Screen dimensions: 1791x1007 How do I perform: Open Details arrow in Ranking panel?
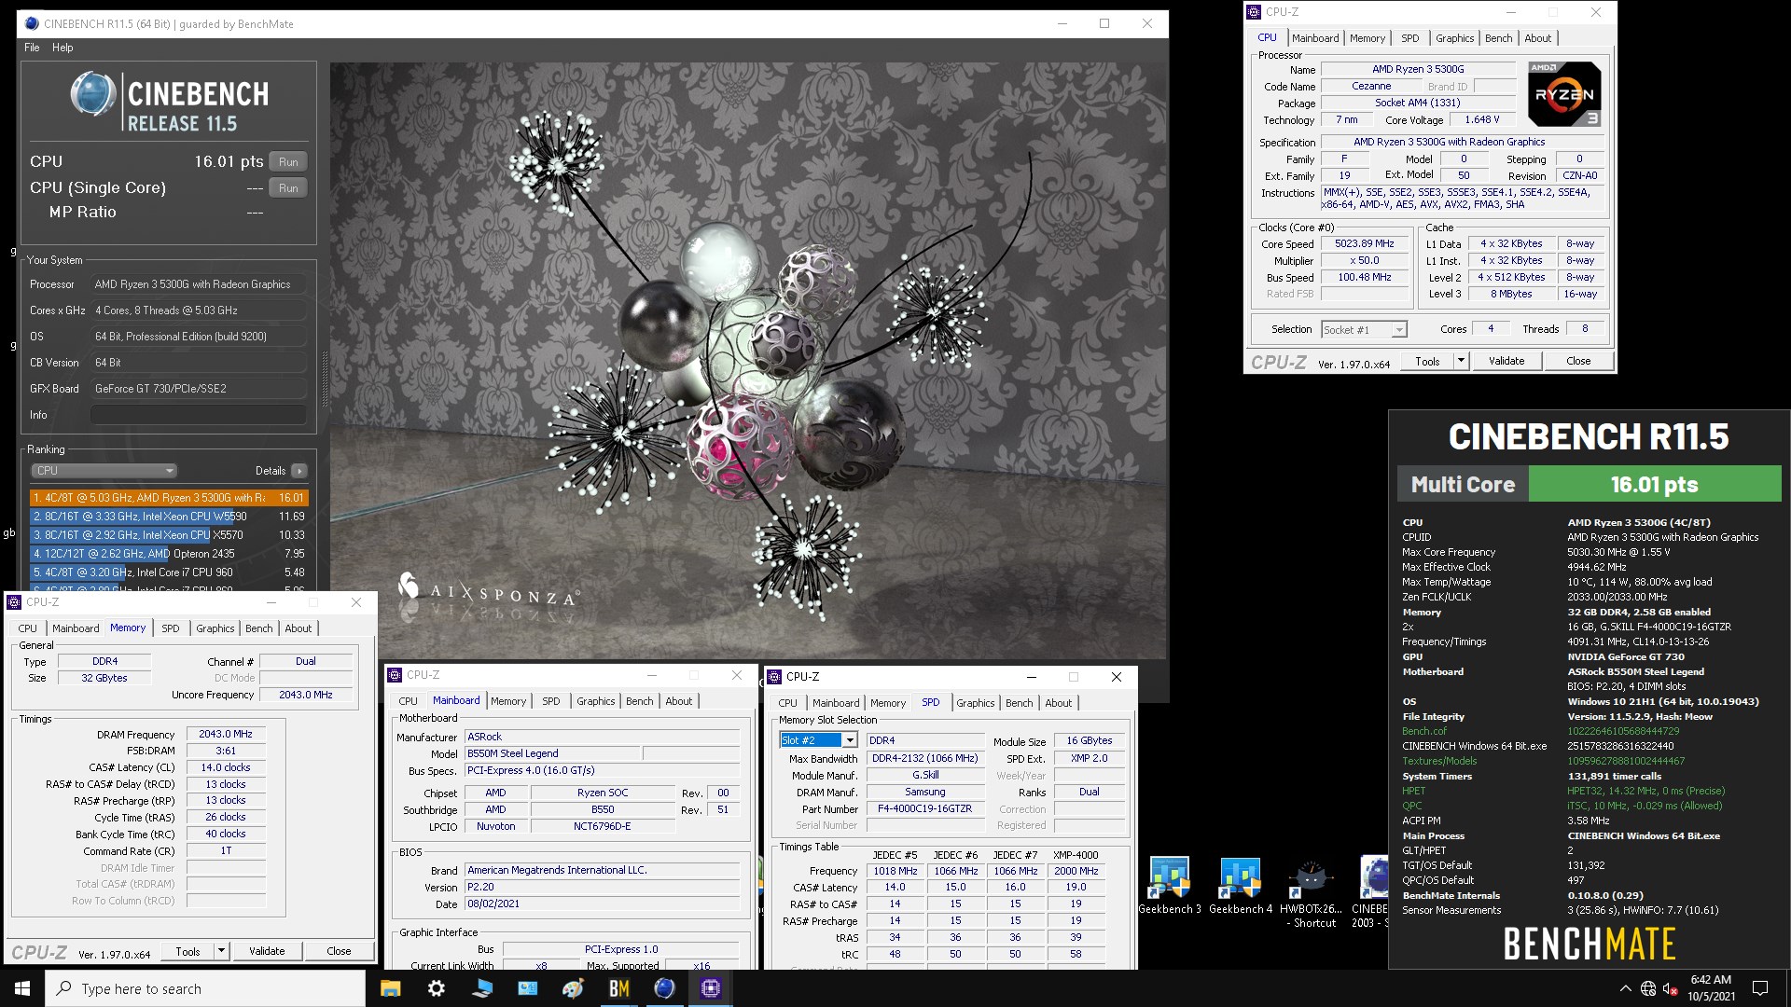[299, 471]
